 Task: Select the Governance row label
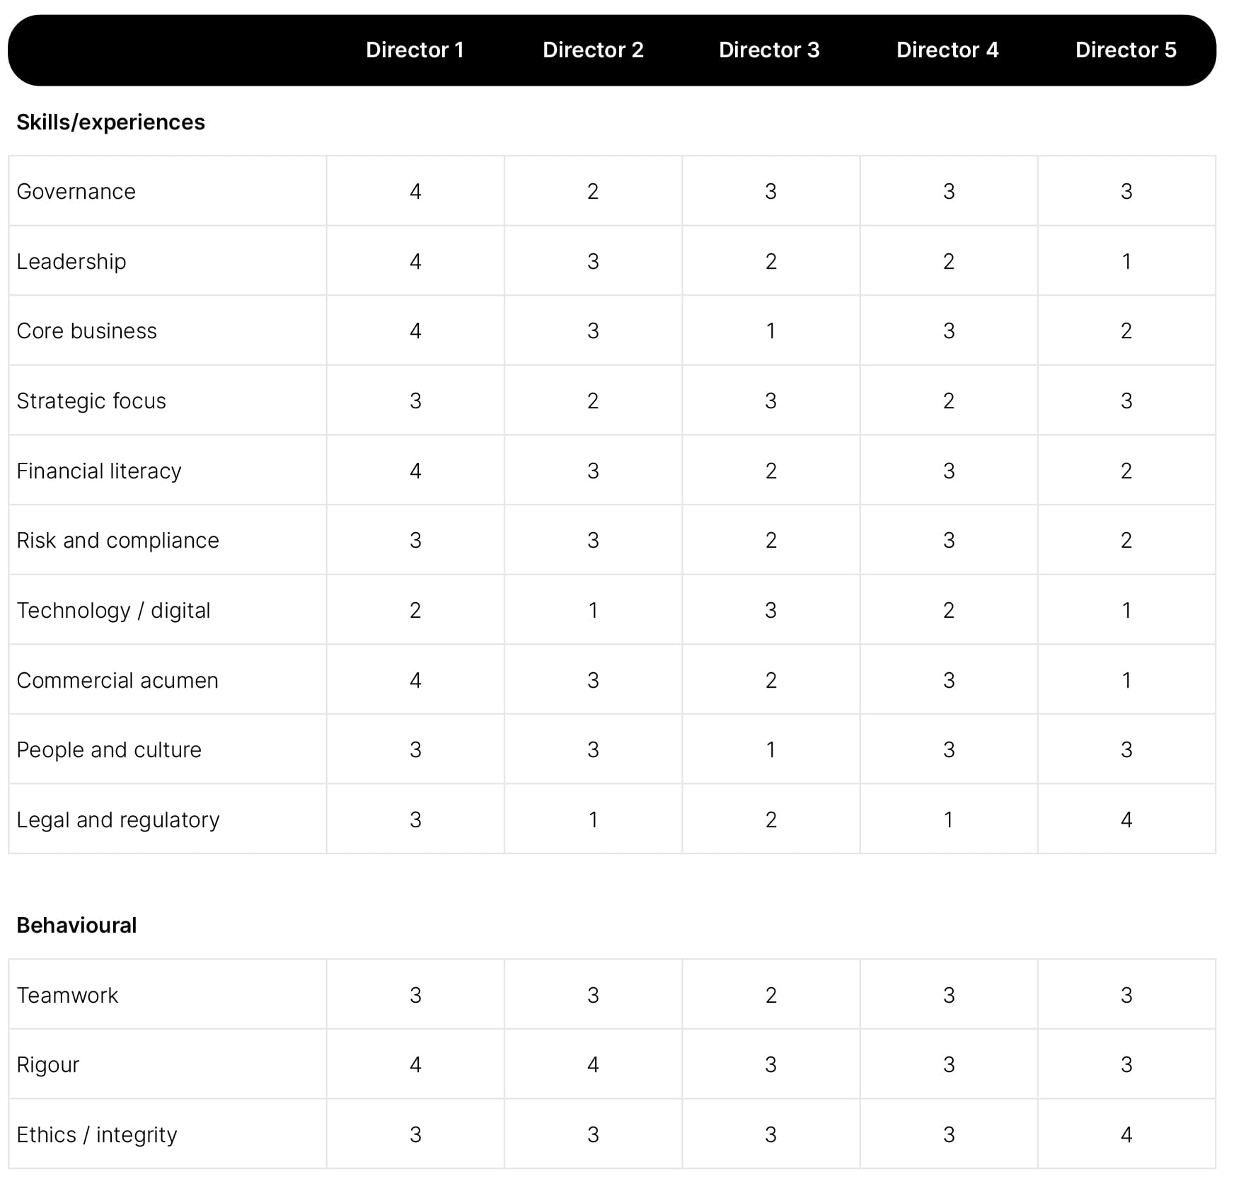[76, 192]
